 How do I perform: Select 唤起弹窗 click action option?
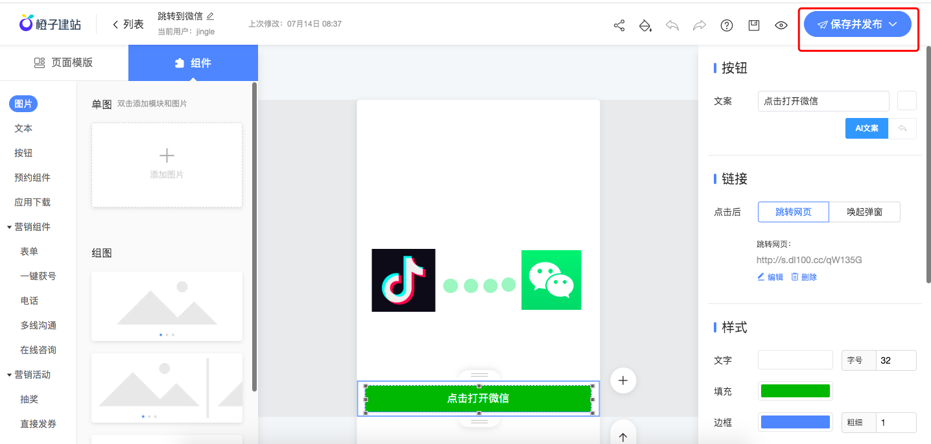[x=864, y=212]
